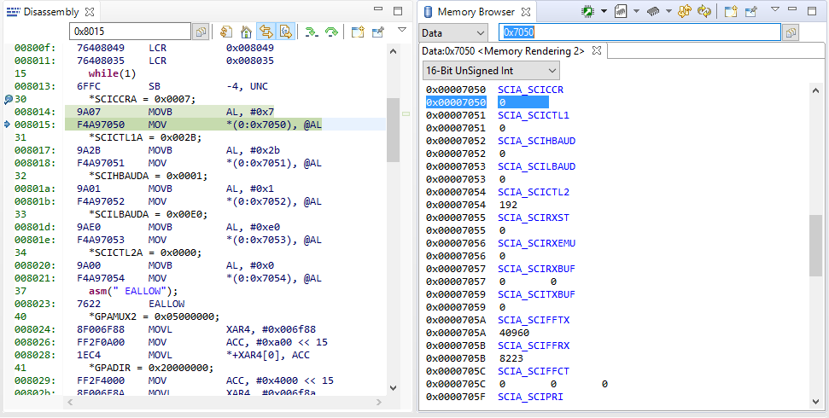Click the Load Memory chip icon
This screenshot has height=418, width=829.
coord(653,11)
